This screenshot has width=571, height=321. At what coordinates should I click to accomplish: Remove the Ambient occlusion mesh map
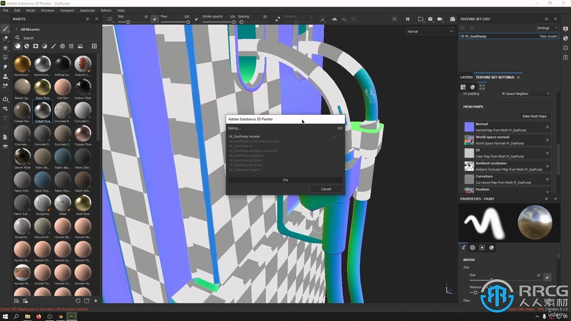click(547, 166)
